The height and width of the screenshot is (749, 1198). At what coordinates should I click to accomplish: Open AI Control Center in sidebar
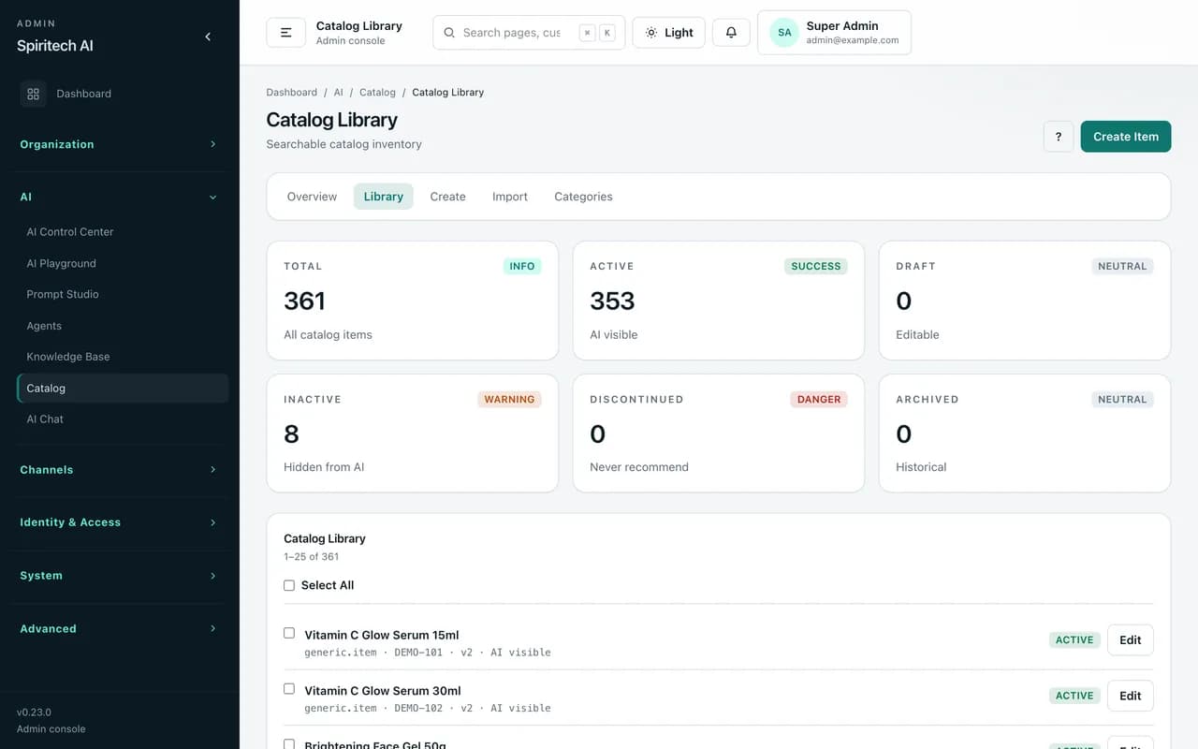click(x=123, y=232)
